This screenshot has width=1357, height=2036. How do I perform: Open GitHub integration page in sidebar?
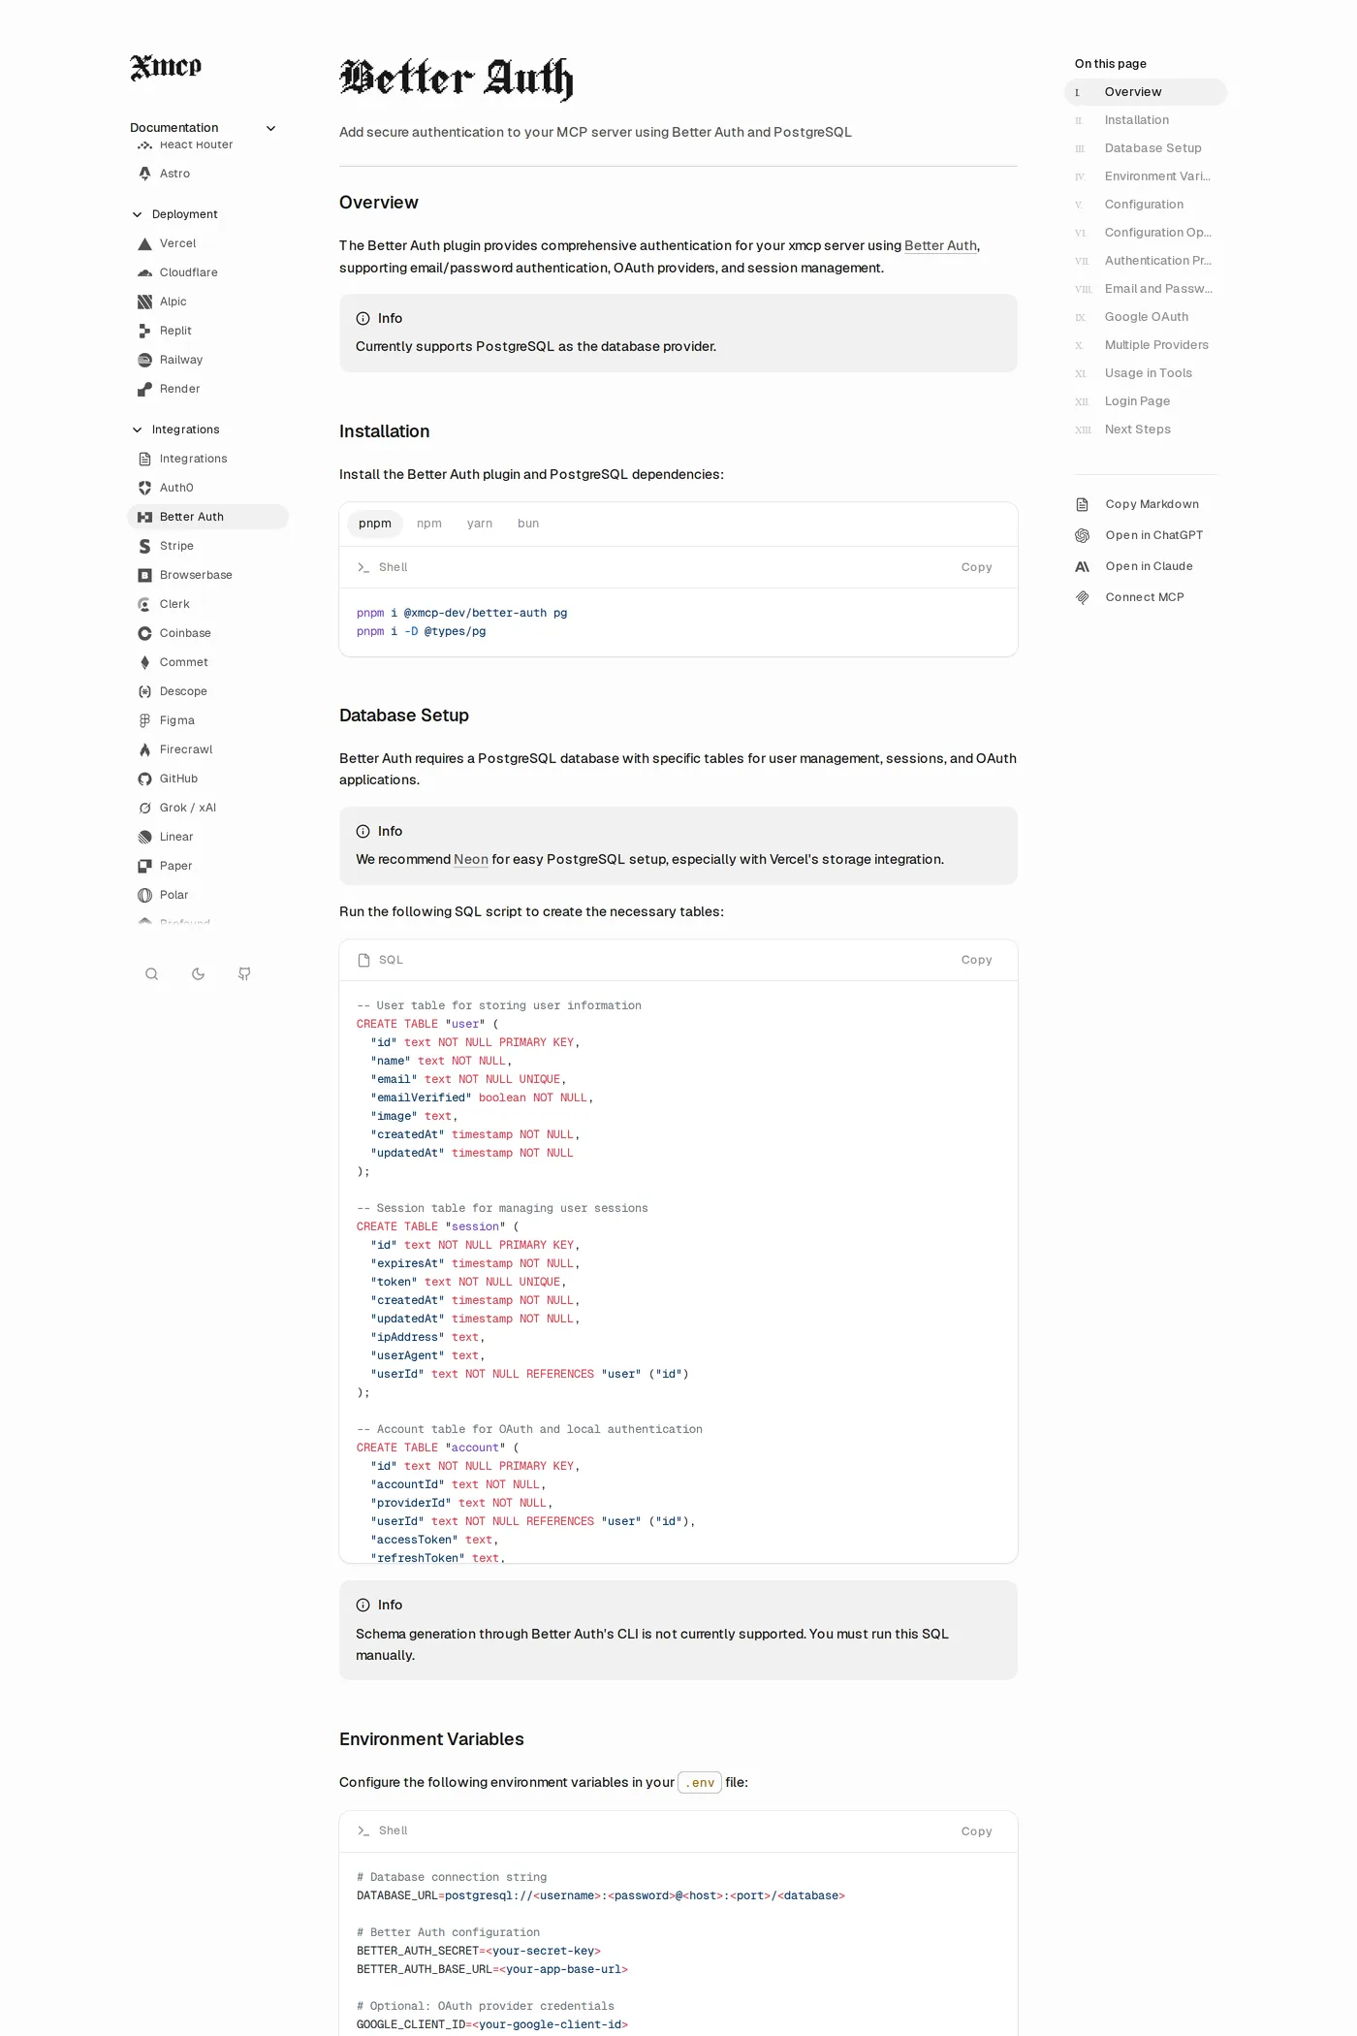pos(207,779)
